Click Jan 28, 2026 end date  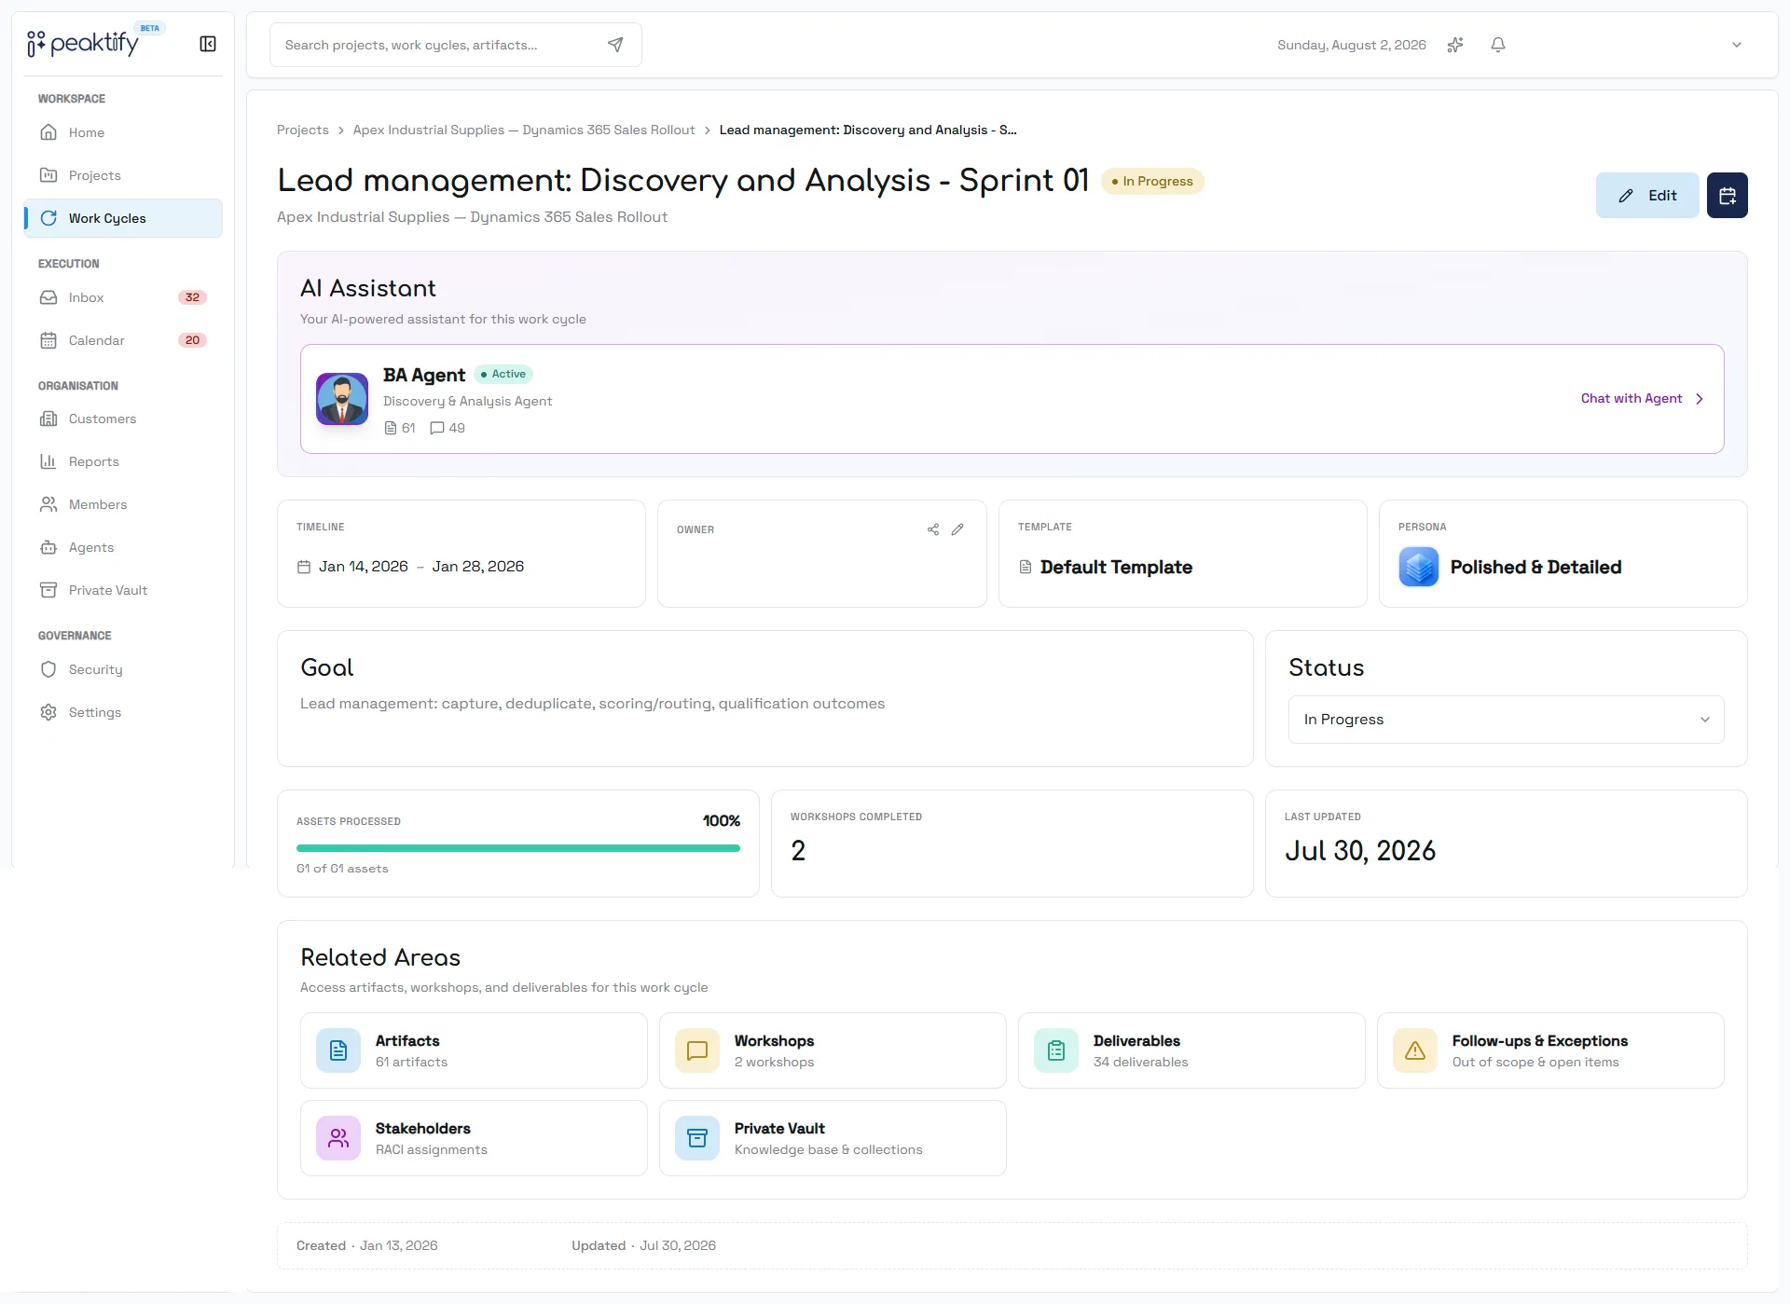click(478, 566)
